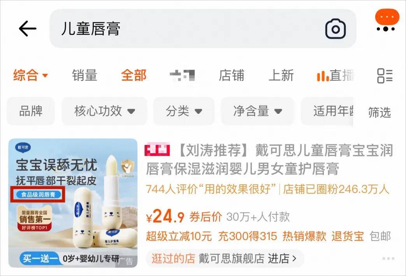Open the live stream bars icon tab
Image resolution: width=406 pixels, height=276 pixels.
tap(335, 76)
